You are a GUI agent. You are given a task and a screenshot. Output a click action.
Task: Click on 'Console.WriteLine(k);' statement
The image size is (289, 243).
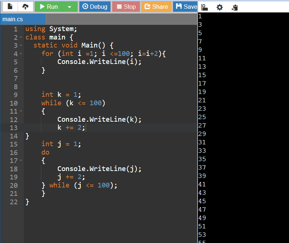click(x=100, y=119)
